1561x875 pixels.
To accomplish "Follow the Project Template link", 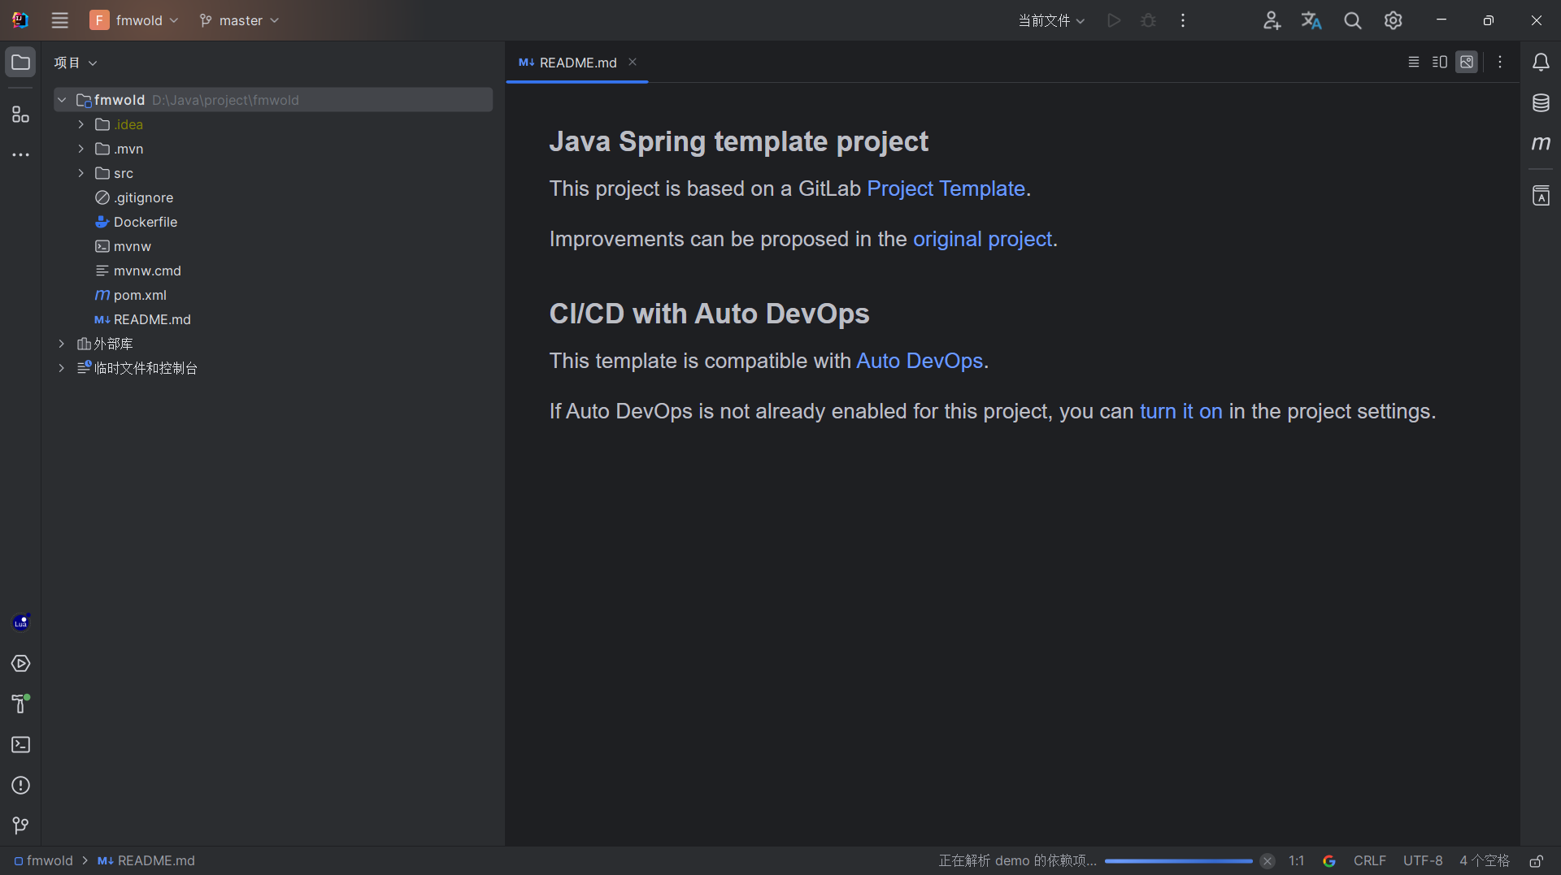I will tap(946, 188).
